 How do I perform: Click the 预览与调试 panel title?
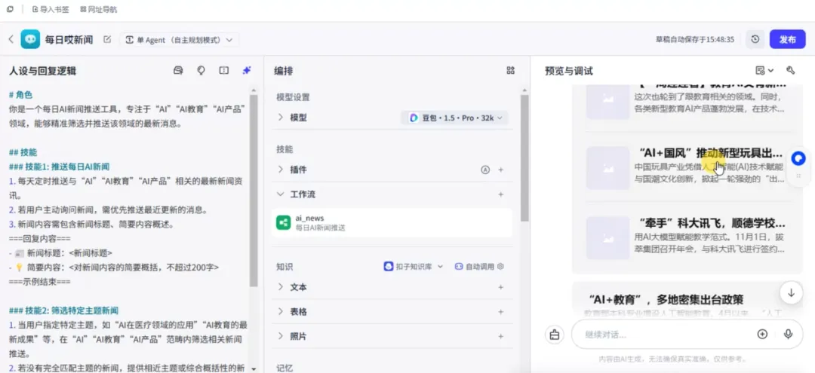click(569, 71)
